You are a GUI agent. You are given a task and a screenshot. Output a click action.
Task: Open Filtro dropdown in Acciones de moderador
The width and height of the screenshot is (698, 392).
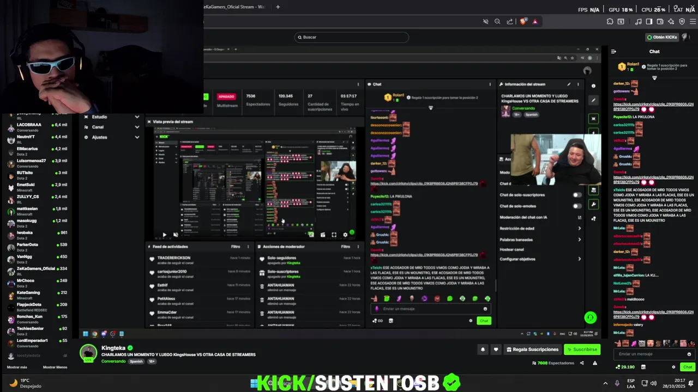[x=346, y=247]
